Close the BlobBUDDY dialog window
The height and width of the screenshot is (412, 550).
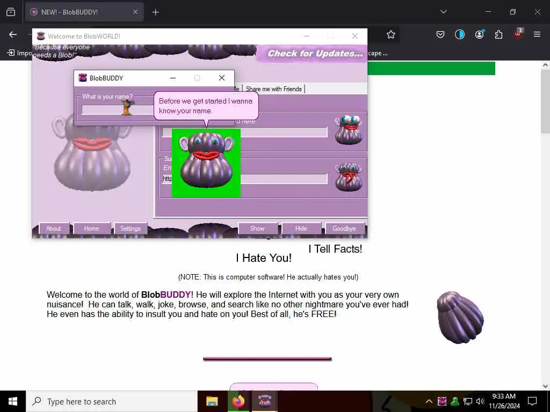pyautogui.click(x=222, y=78)
